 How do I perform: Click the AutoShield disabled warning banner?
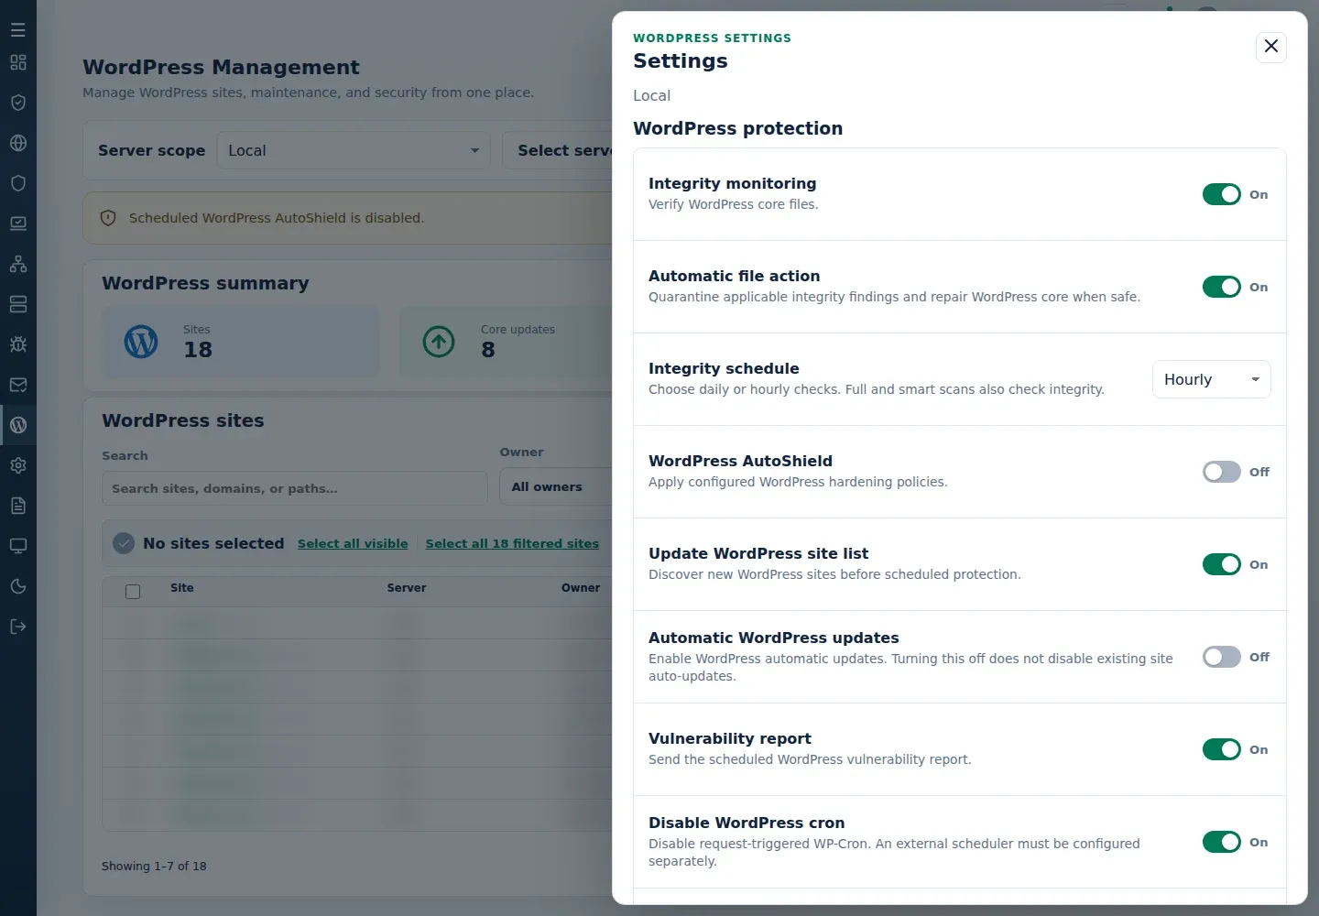tap(348, 218)
